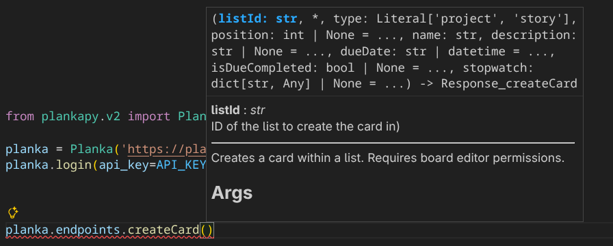Place cursor between createCard parentheses

point(207,230)
